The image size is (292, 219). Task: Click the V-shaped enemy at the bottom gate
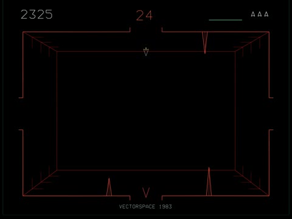(146, 193)
